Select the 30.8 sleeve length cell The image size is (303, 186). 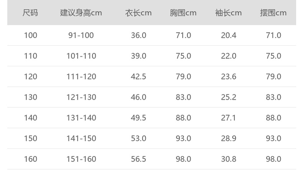click(x=229, y=159)
